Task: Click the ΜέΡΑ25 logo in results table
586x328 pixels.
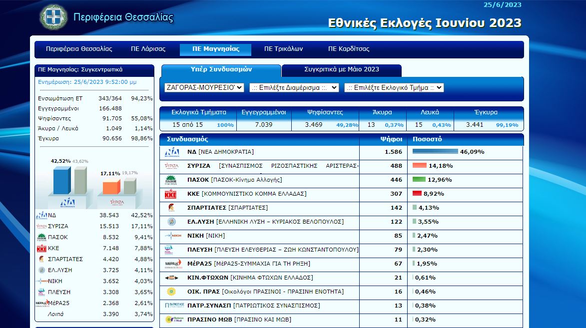Action: [173, 264]
